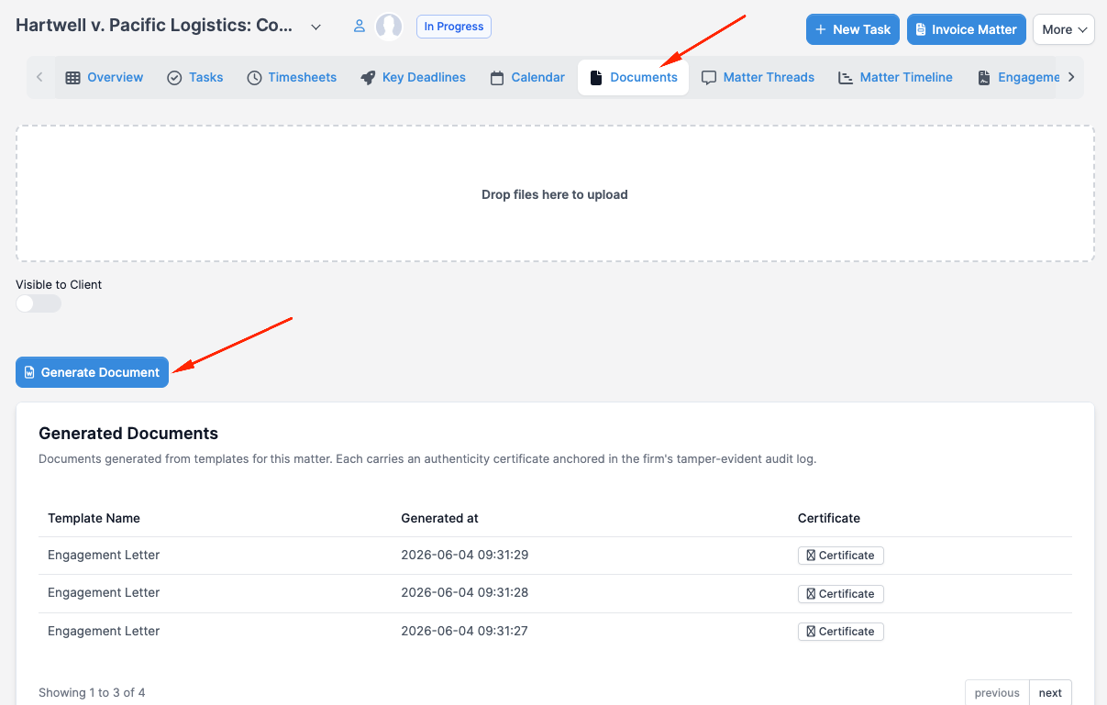Click the Drop files here upload area
1107x705 pixels.
click(555, 194)
